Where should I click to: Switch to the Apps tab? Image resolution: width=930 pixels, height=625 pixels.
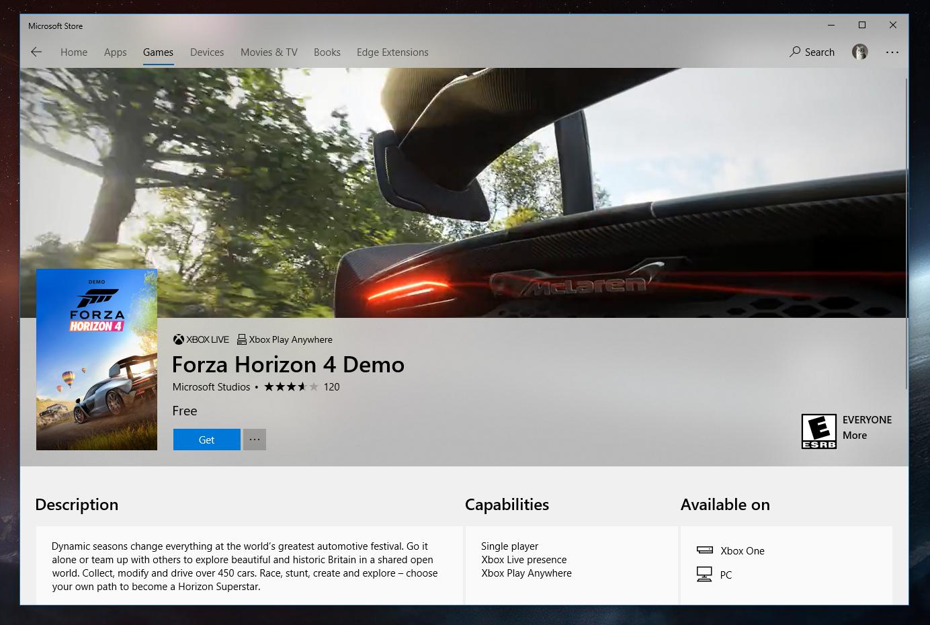coord(116,52)
